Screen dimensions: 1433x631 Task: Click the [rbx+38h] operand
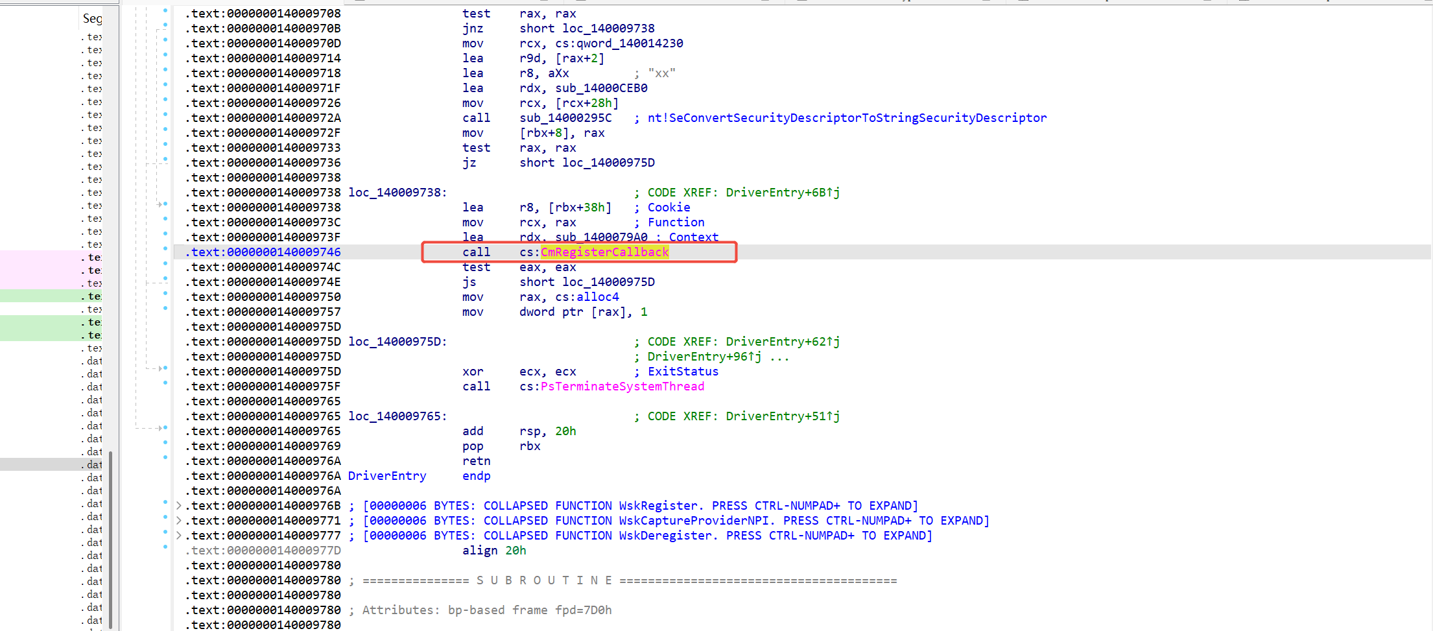(580, 208)
